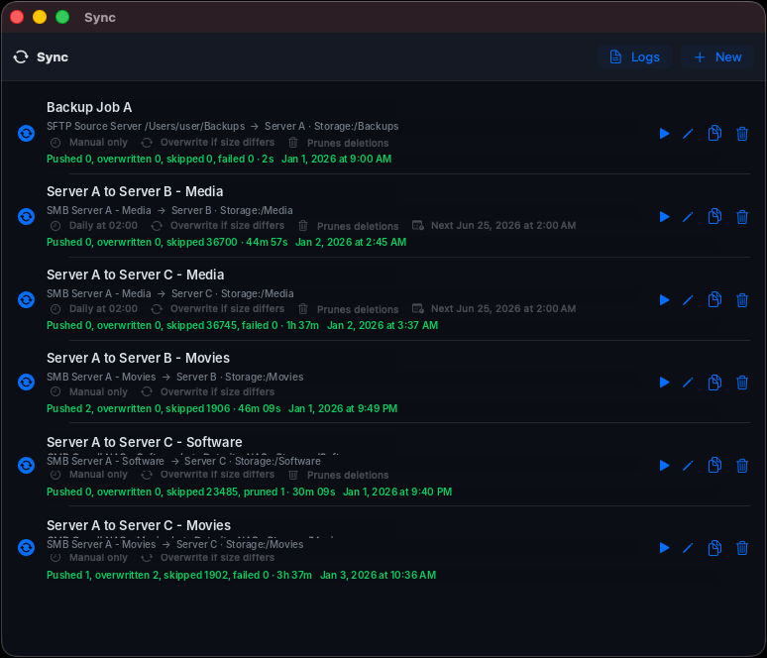Click 'Daily at 02:00' in Server C - Media row

coord(103,309)
